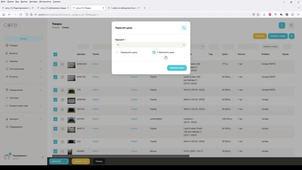Image resolution: width=302 pixels, height=170 pixels.
Task: Select the Уменьшить цены radio option
Action: coord(117,52)
